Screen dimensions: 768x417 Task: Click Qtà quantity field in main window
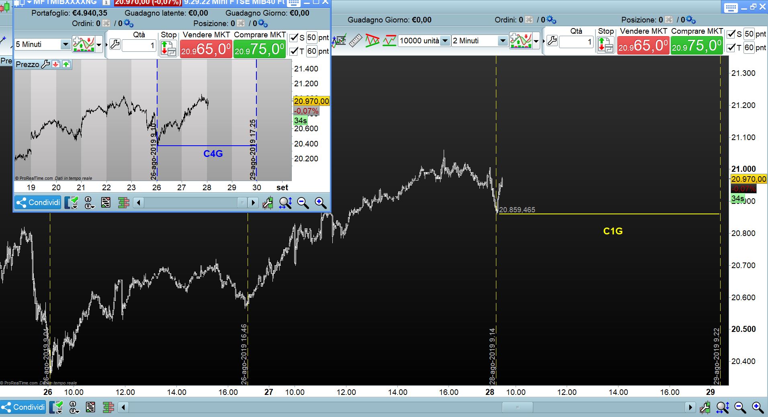(576, 42)
